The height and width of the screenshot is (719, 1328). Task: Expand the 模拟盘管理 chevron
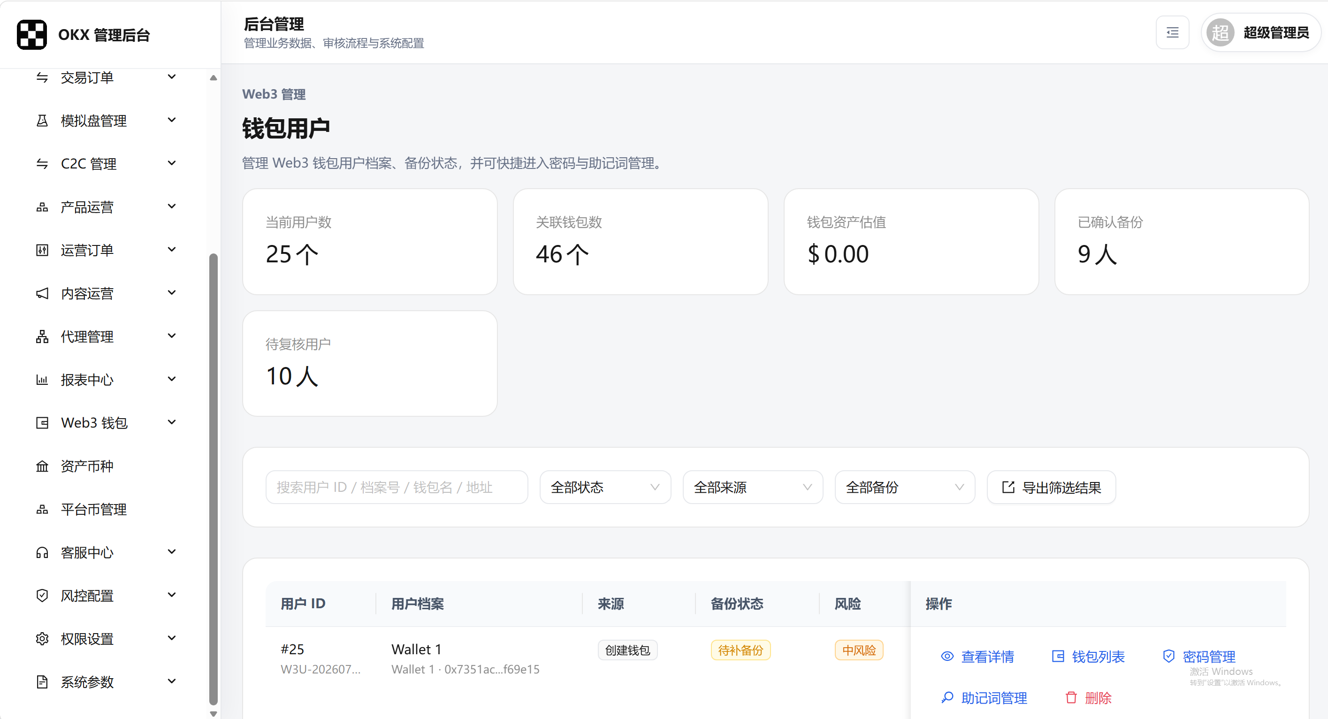point(172,120)
